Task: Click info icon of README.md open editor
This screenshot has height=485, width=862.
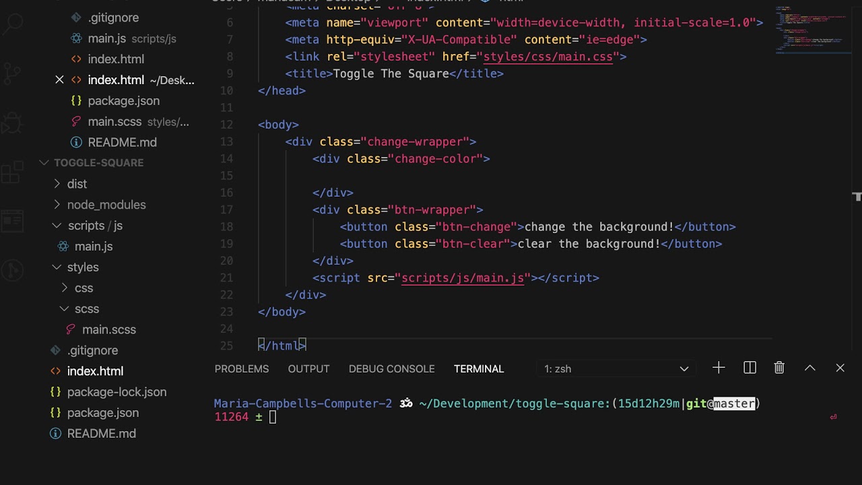Action: click(x=76, y=143)
